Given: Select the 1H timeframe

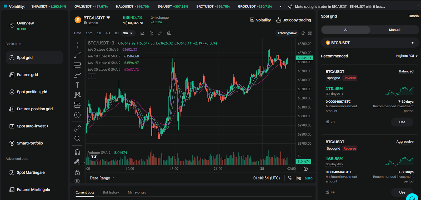Looking at the screenshot, I should tap(99, 33).
